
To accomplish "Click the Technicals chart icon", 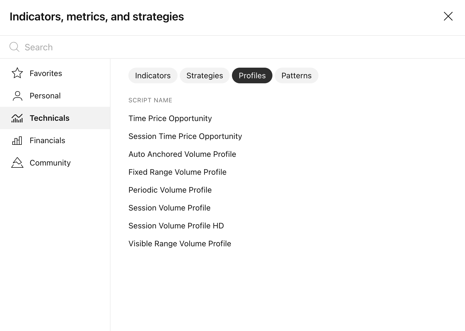I will pos(17,118).
